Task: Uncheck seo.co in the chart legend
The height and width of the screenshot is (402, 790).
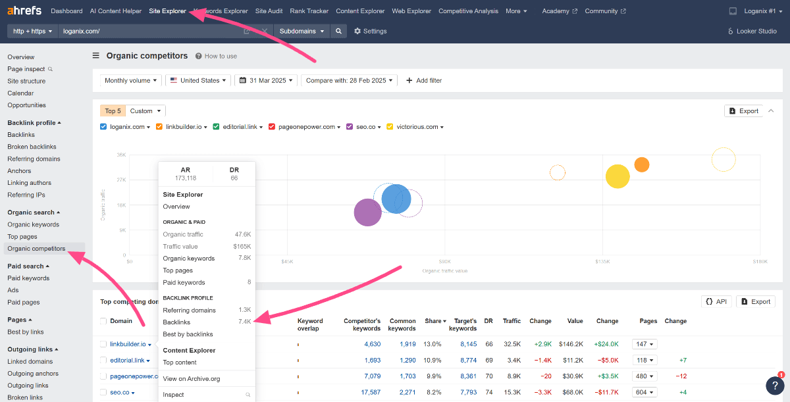Action: coord(350,126)
